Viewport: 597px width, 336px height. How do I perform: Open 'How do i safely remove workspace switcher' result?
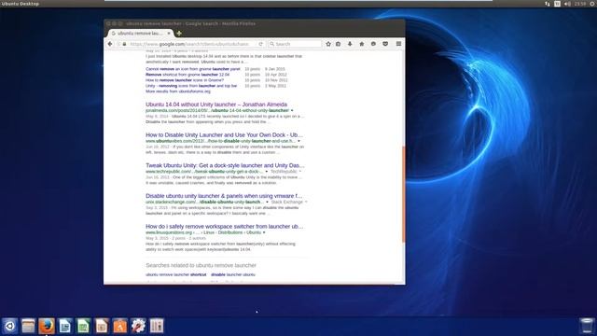click(224, 226)
